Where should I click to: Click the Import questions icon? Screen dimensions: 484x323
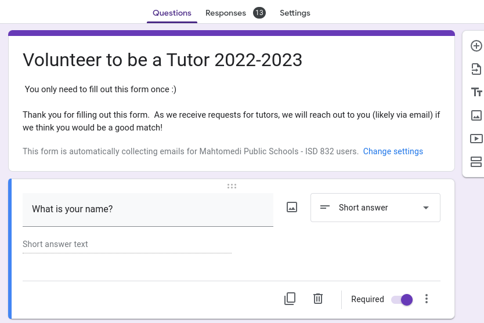click(x=476, y=69)
